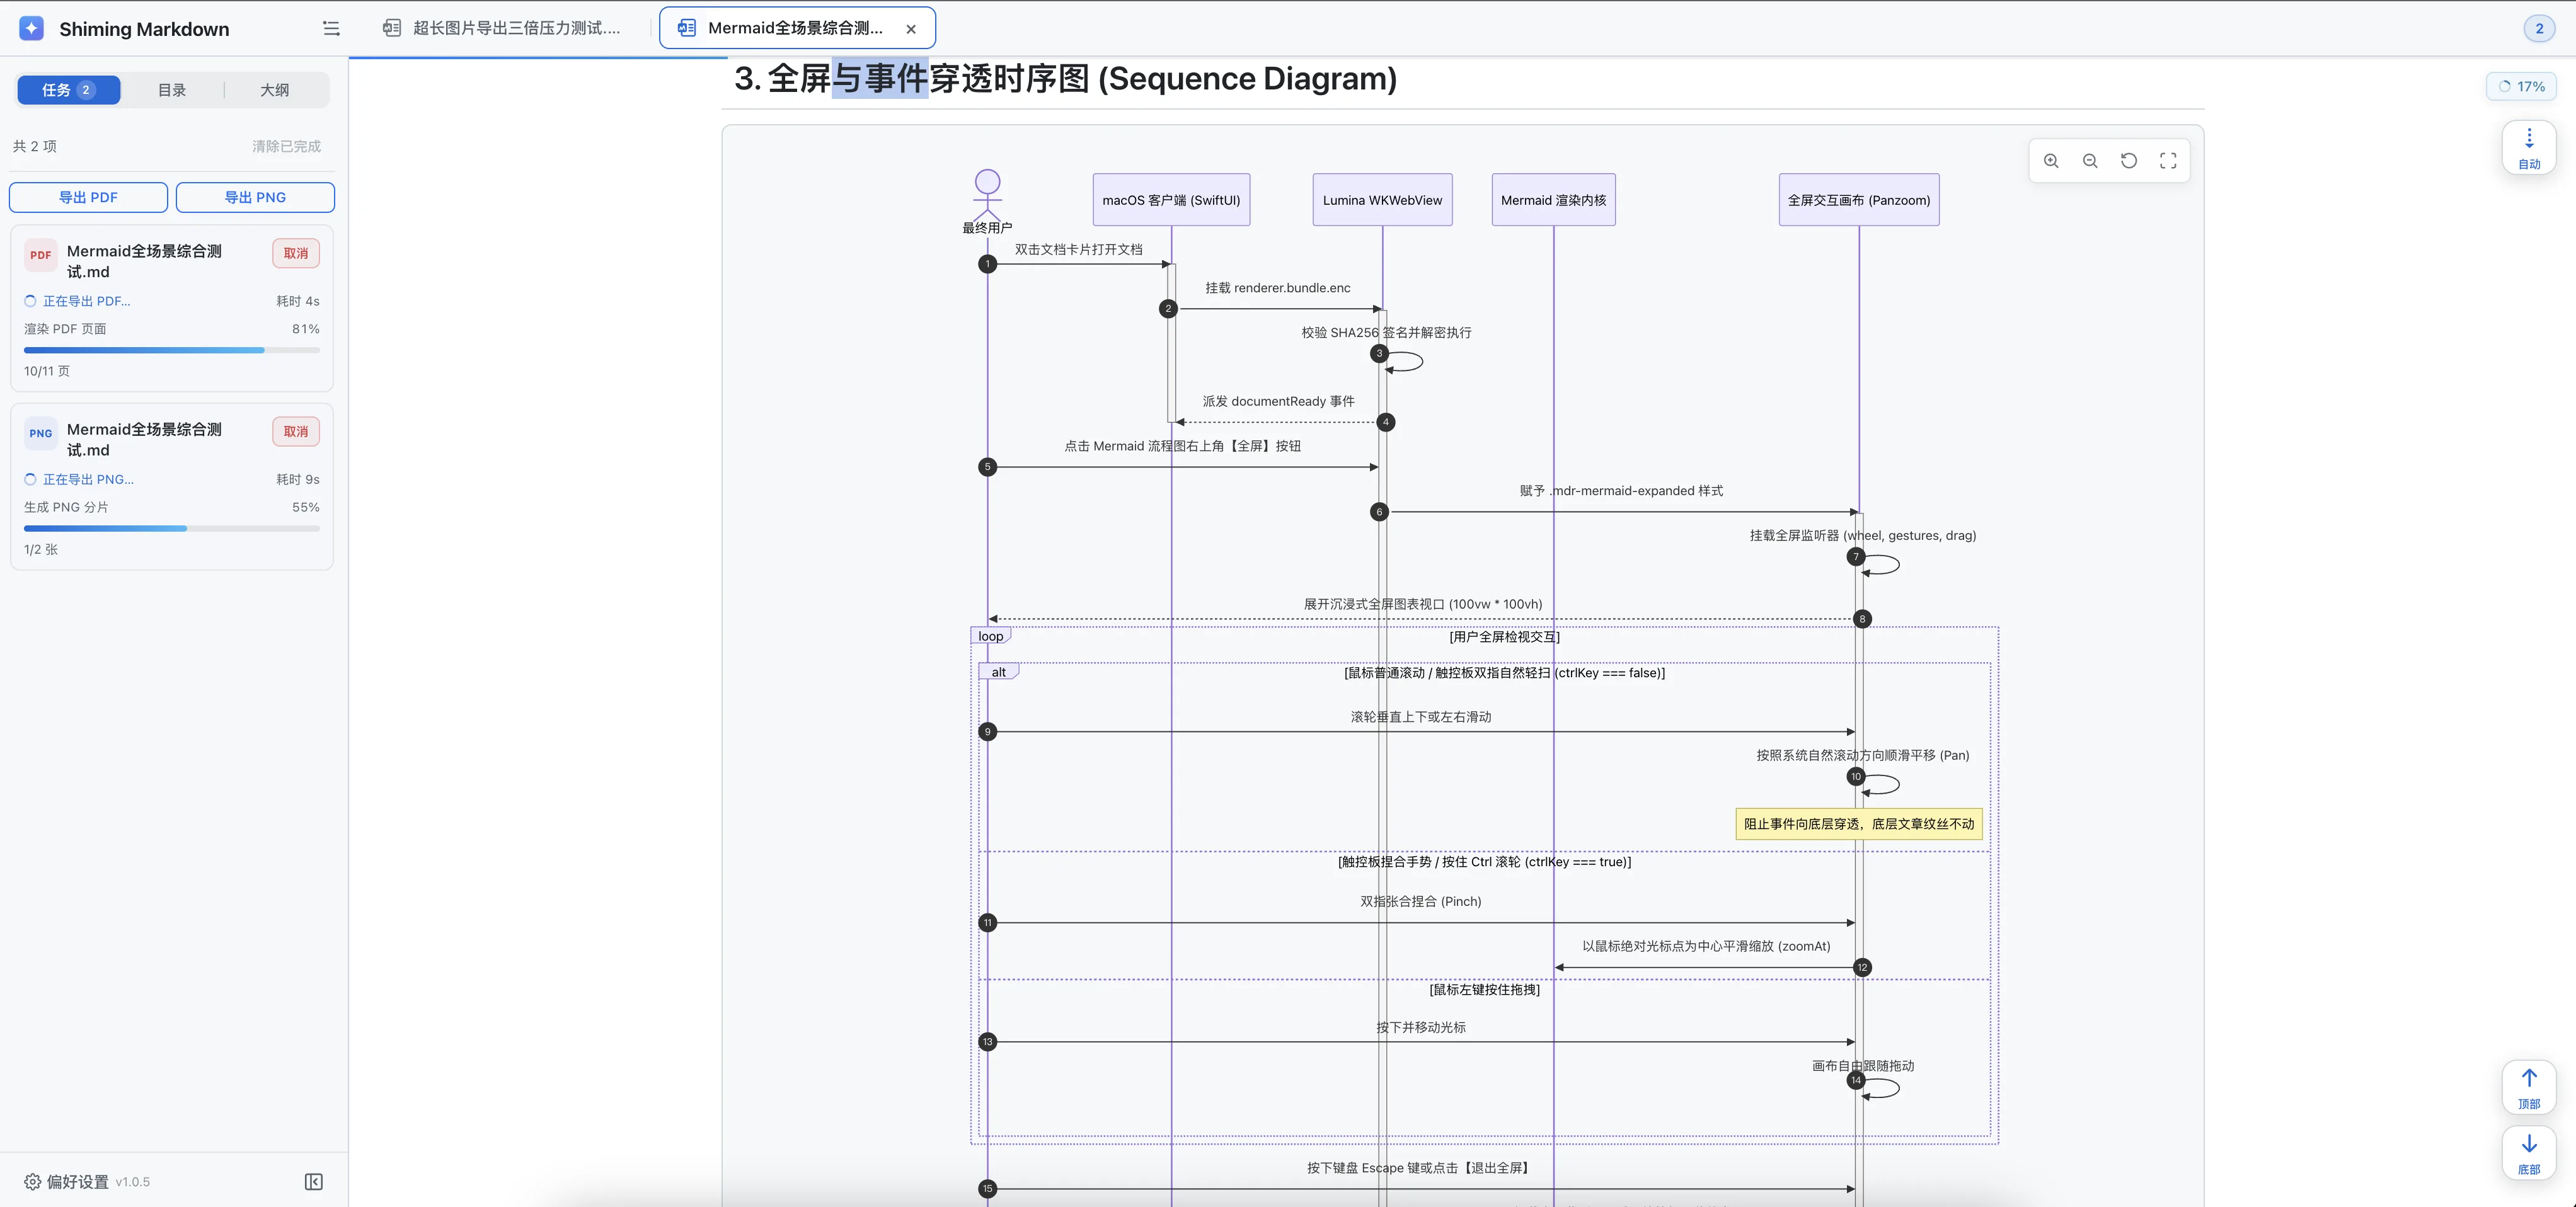Screen dimensions: 2576x1207
Task: Click the 导出 PDF button
Action: 88,197
